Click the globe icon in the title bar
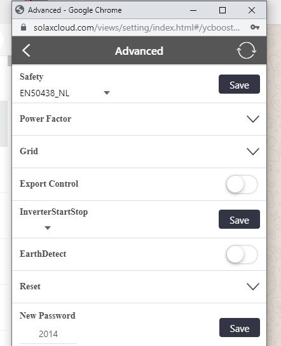 (x=20, y=10)
